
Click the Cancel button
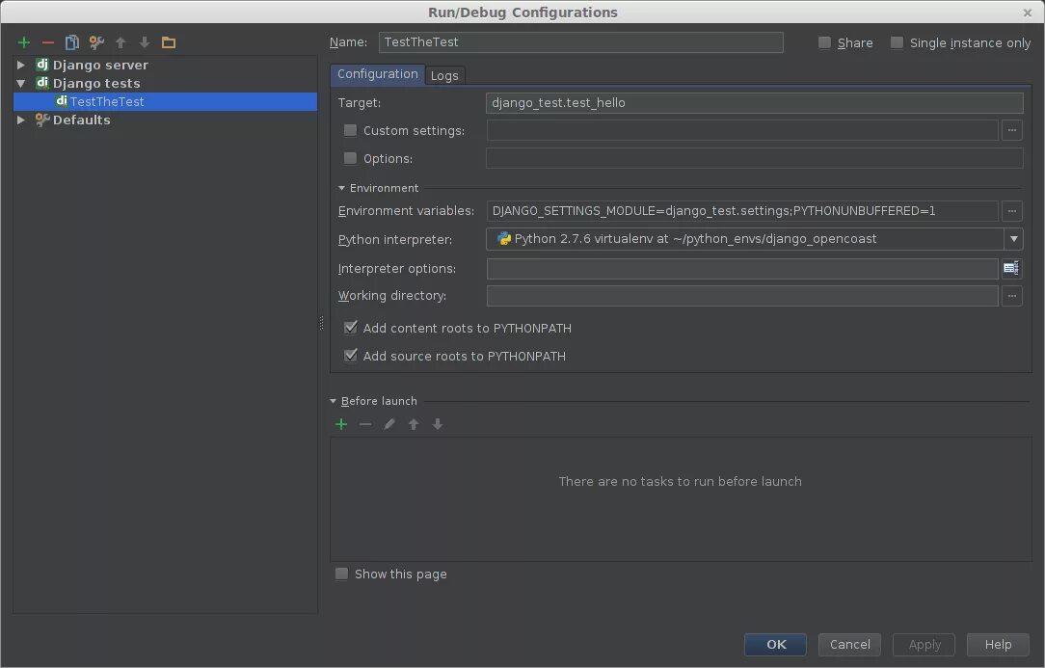pyautogui.click(x=849, y=645)
